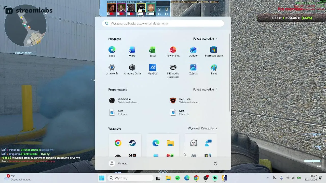Screen dimensions: 326x183
Task: Click the Proponowane section heading
Action: [118, 89]
